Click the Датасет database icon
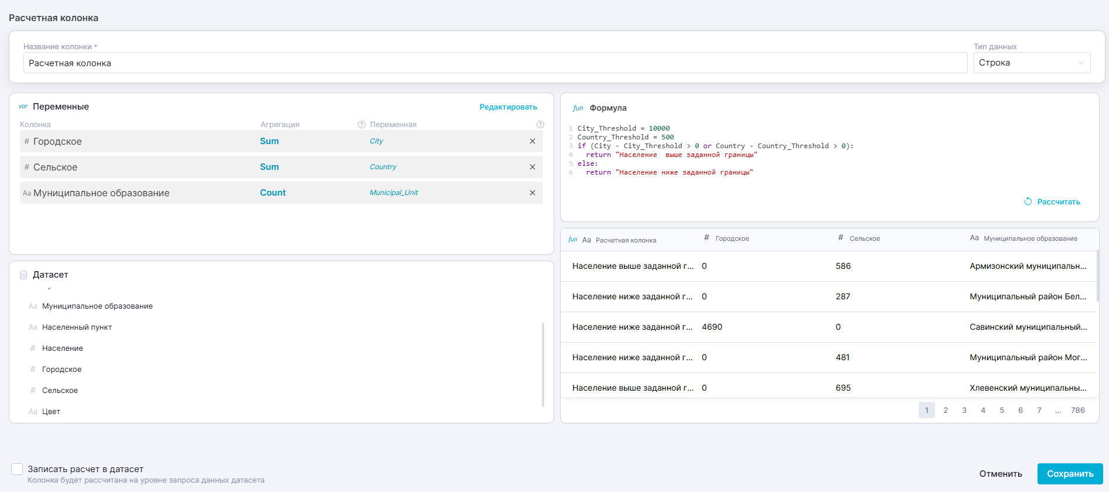1109x492 pixels. click(x=23, y=275)
